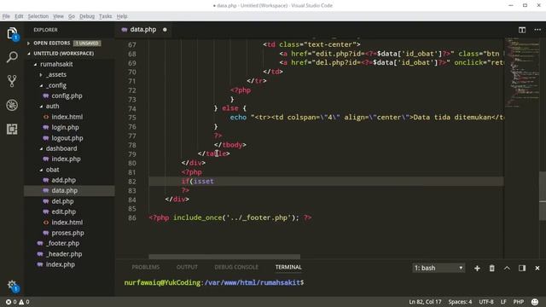The height and width of the screenshot is (307, 546).
Task: Click the code minimap preview
Action: (x=521, y=72)
